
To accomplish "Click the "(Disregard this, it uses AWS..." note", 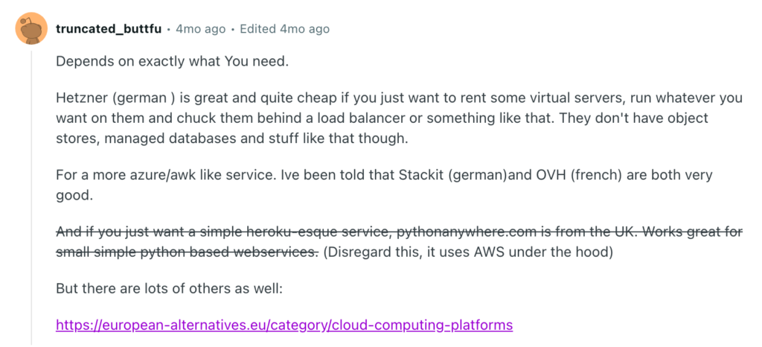I will (x=468, y=252).
